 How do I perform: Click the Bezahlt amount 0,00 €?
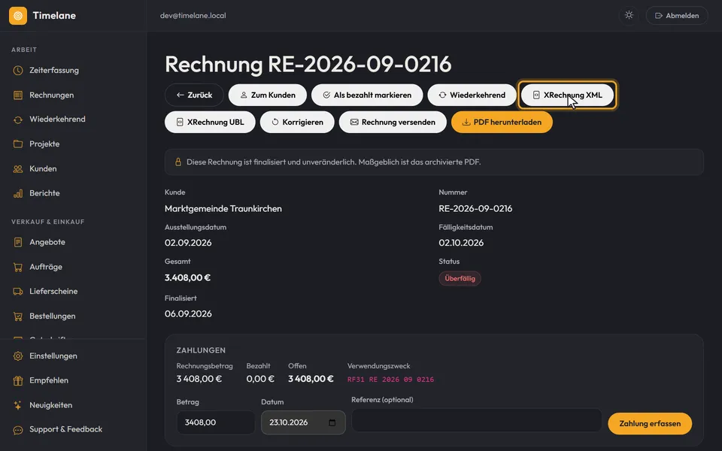click(x=260, y=379)
